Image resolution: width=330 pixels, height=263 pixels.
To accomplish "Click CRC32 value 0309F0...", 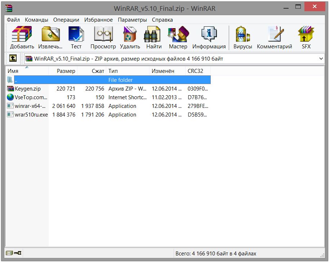I will [198, 89].
